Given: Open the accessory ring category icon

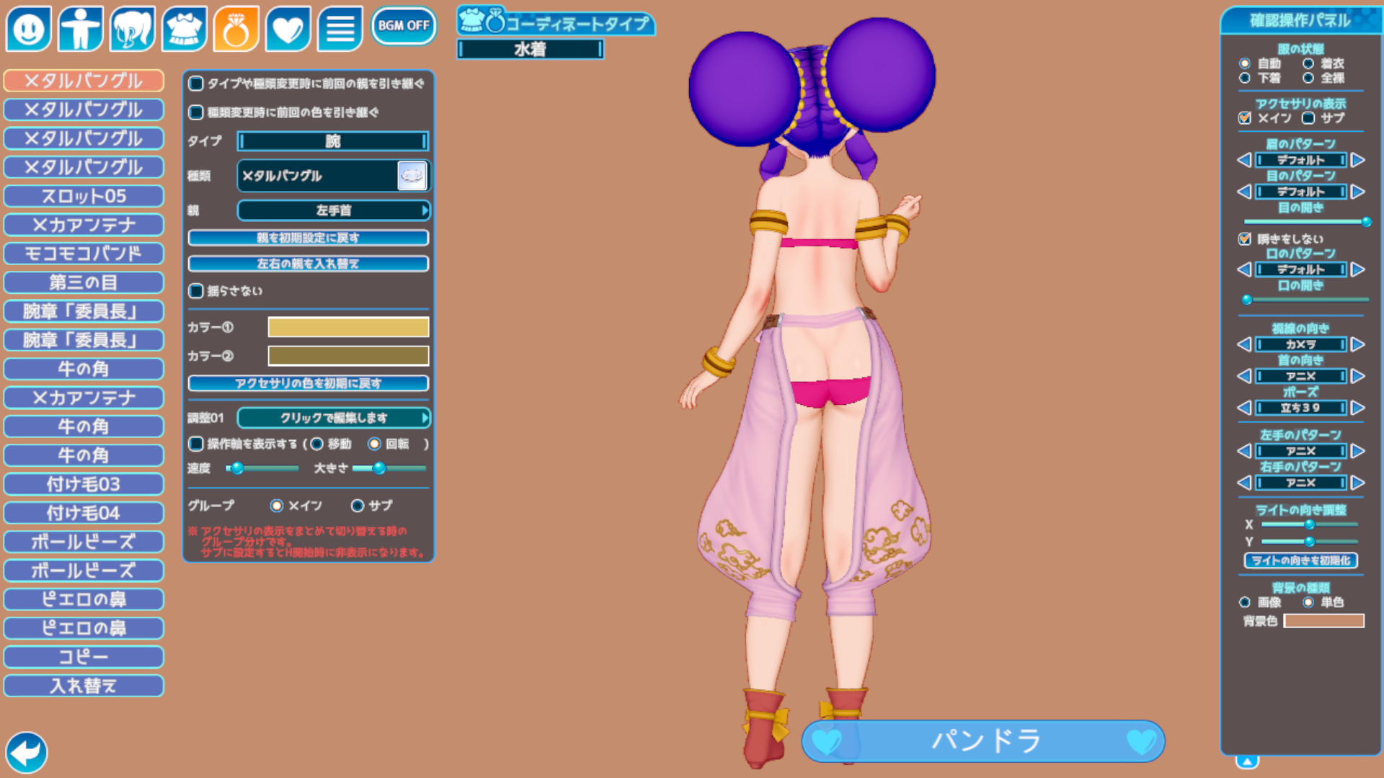Looking at the screenshot, I should tap(236, 29).
